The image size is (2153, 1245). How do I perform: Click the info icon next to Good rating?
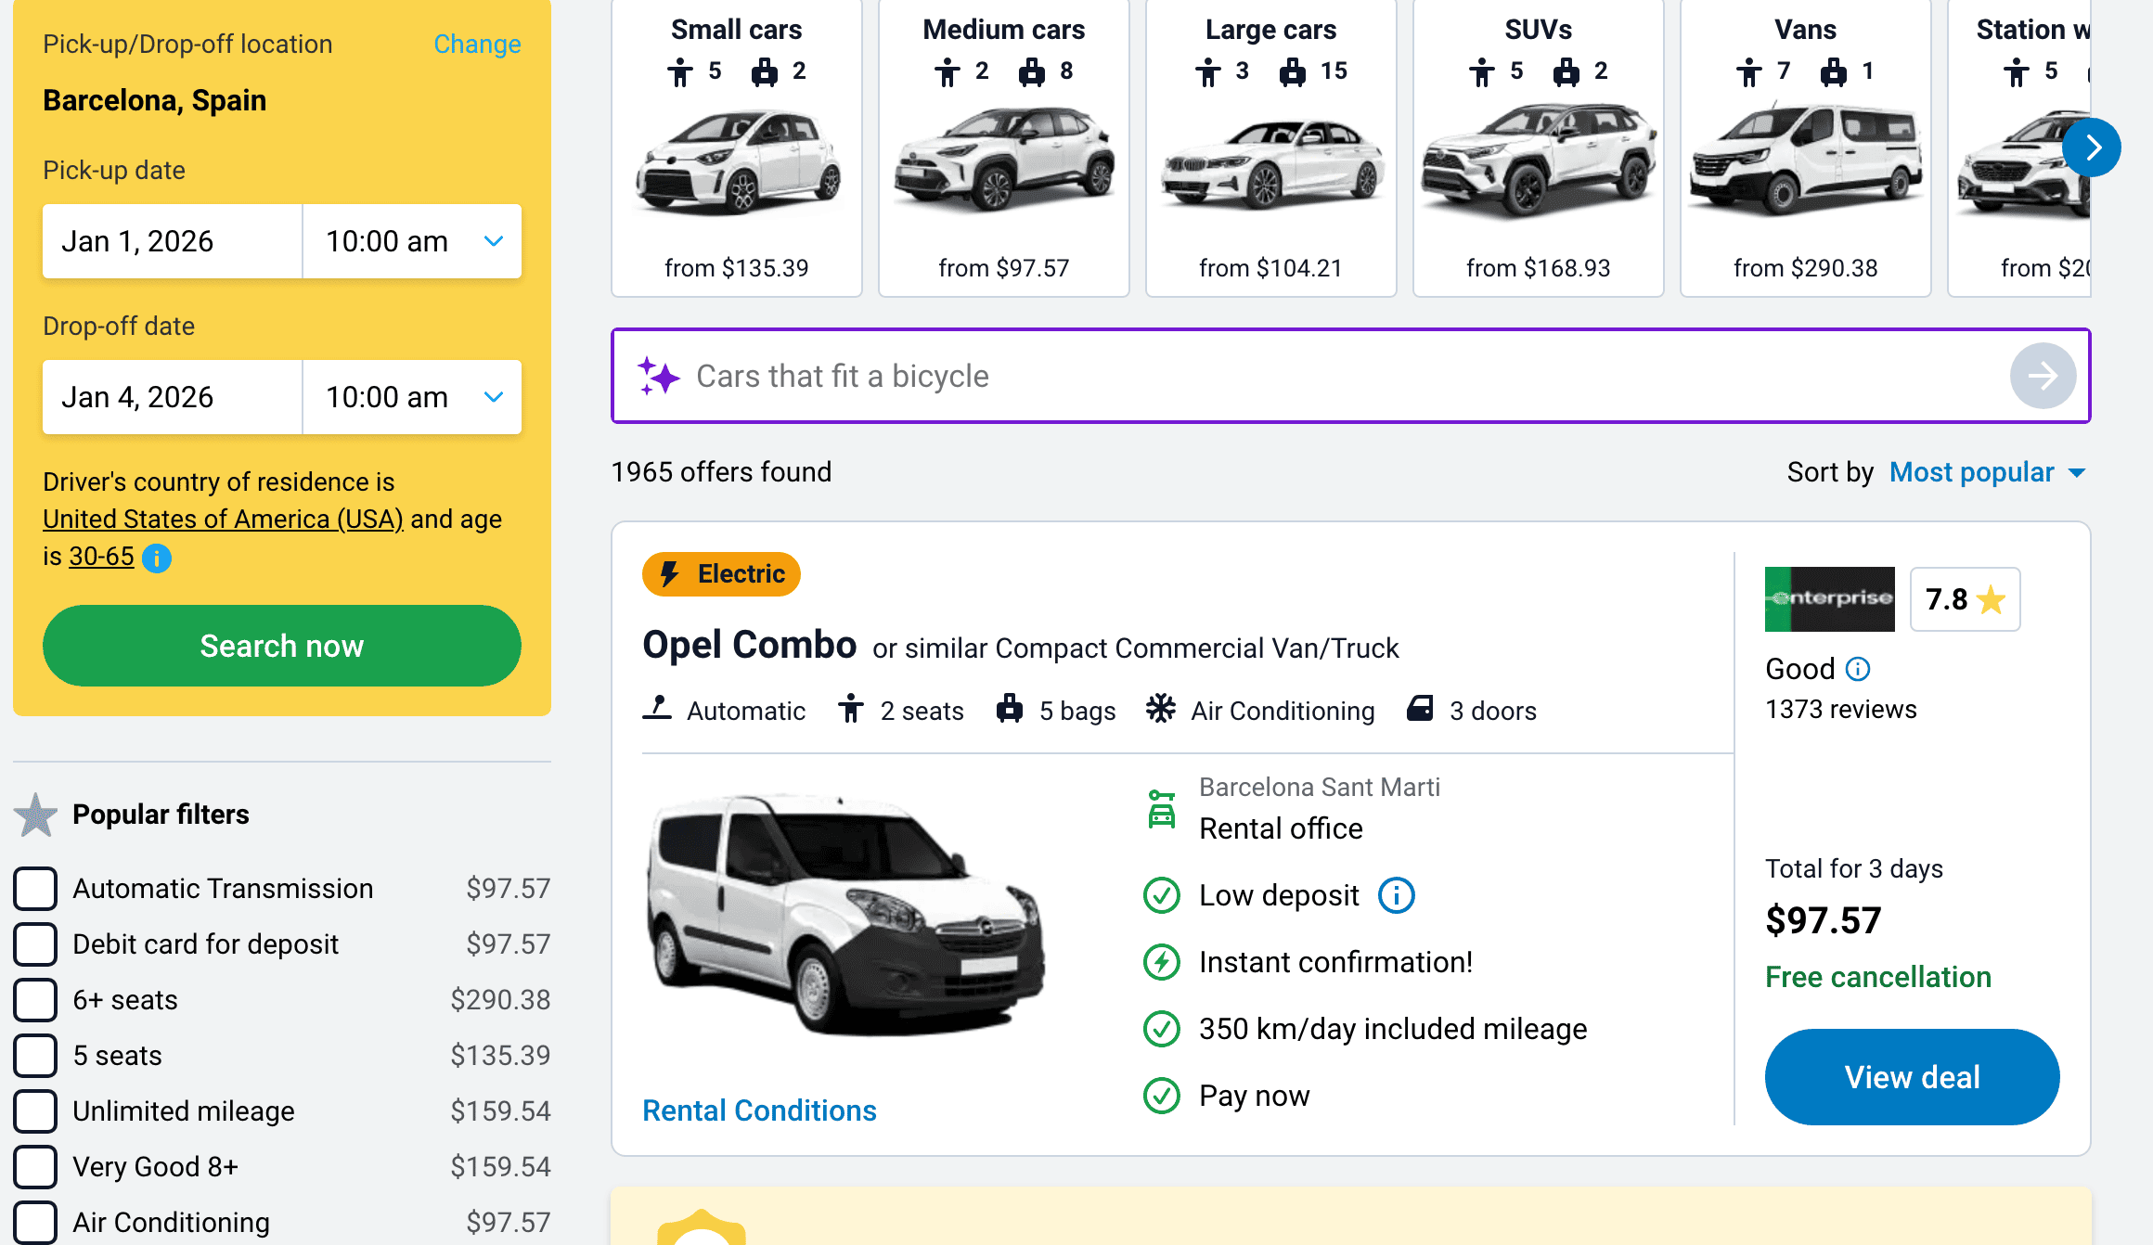click(x=1858, y=669)
